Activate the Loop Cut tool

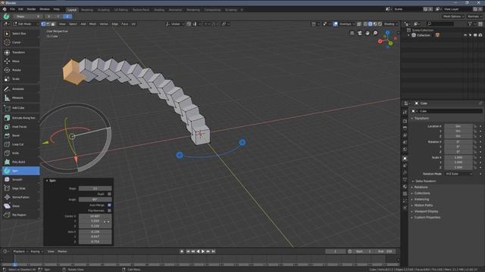tap(20, 144)
